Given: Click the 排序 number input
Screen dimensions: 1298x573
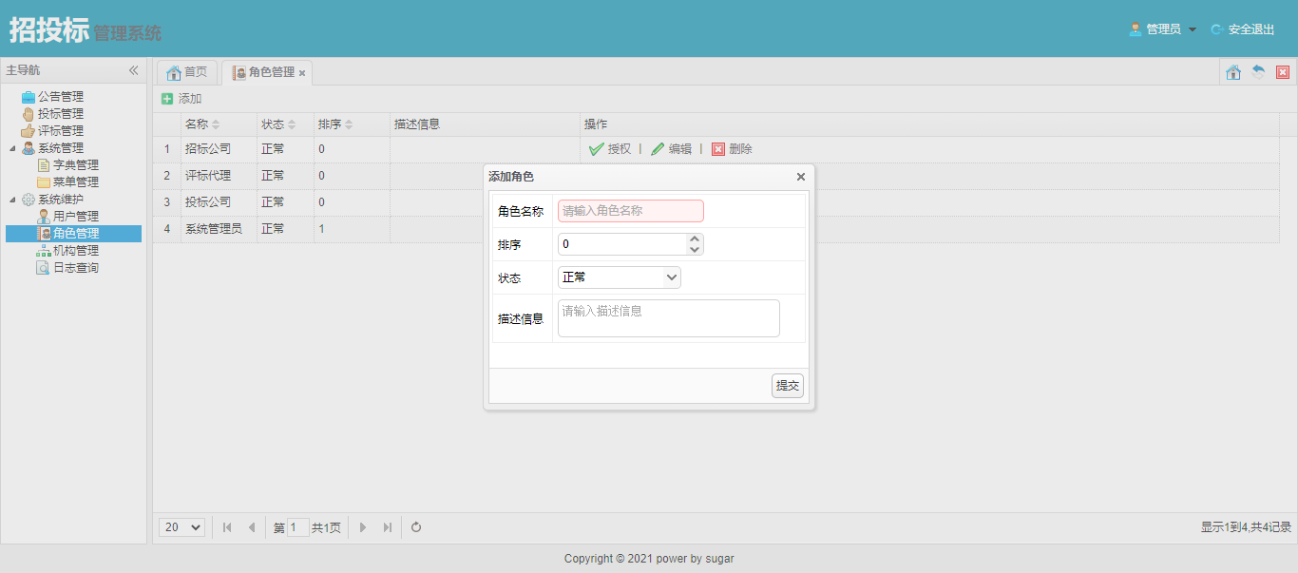Looking at the screenshot, I should [x=622, y=244].
